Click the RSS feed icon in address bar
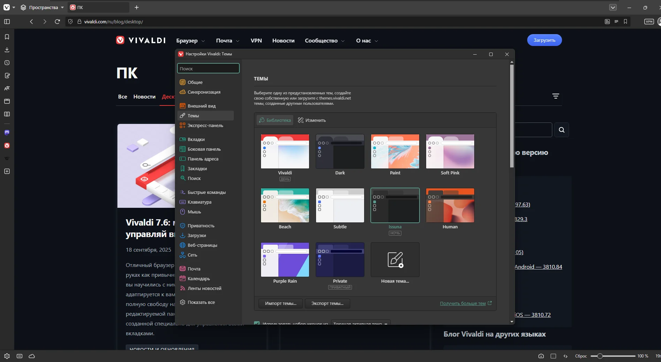The height and width of the screenshot is (362, 661). click(607, 22)
